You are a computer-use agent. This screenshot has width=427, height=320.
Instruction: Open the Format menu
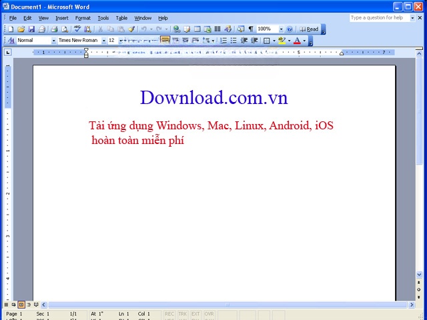click(83, 18)
